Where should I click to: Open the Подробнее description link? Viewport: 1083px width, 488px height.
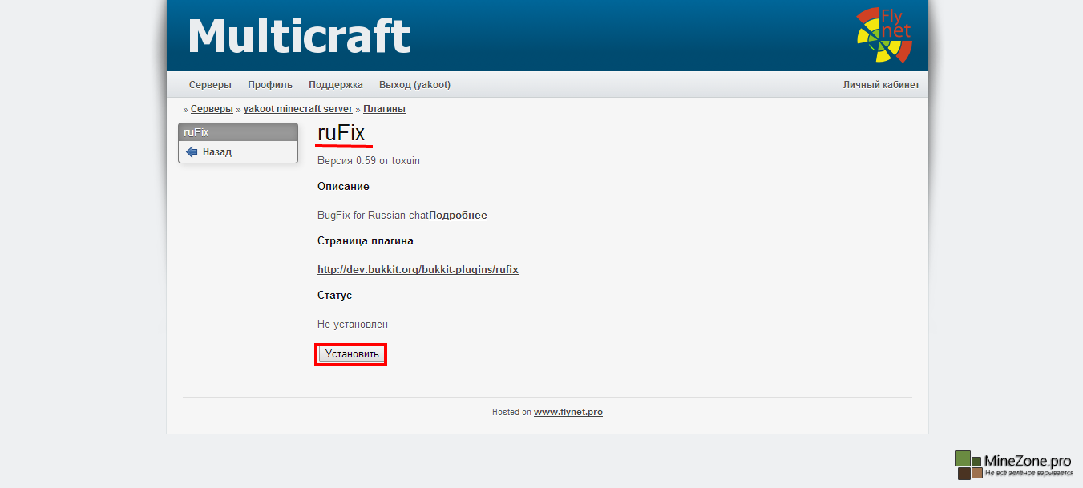point(458,216)
